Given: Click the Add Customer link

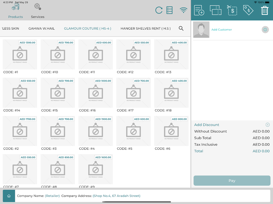Looking at the screenshot, I should (222, 30).
